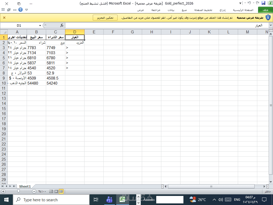Select column E header
The width and height of the screenshot is (273, 205).
(x=94, y=32)
